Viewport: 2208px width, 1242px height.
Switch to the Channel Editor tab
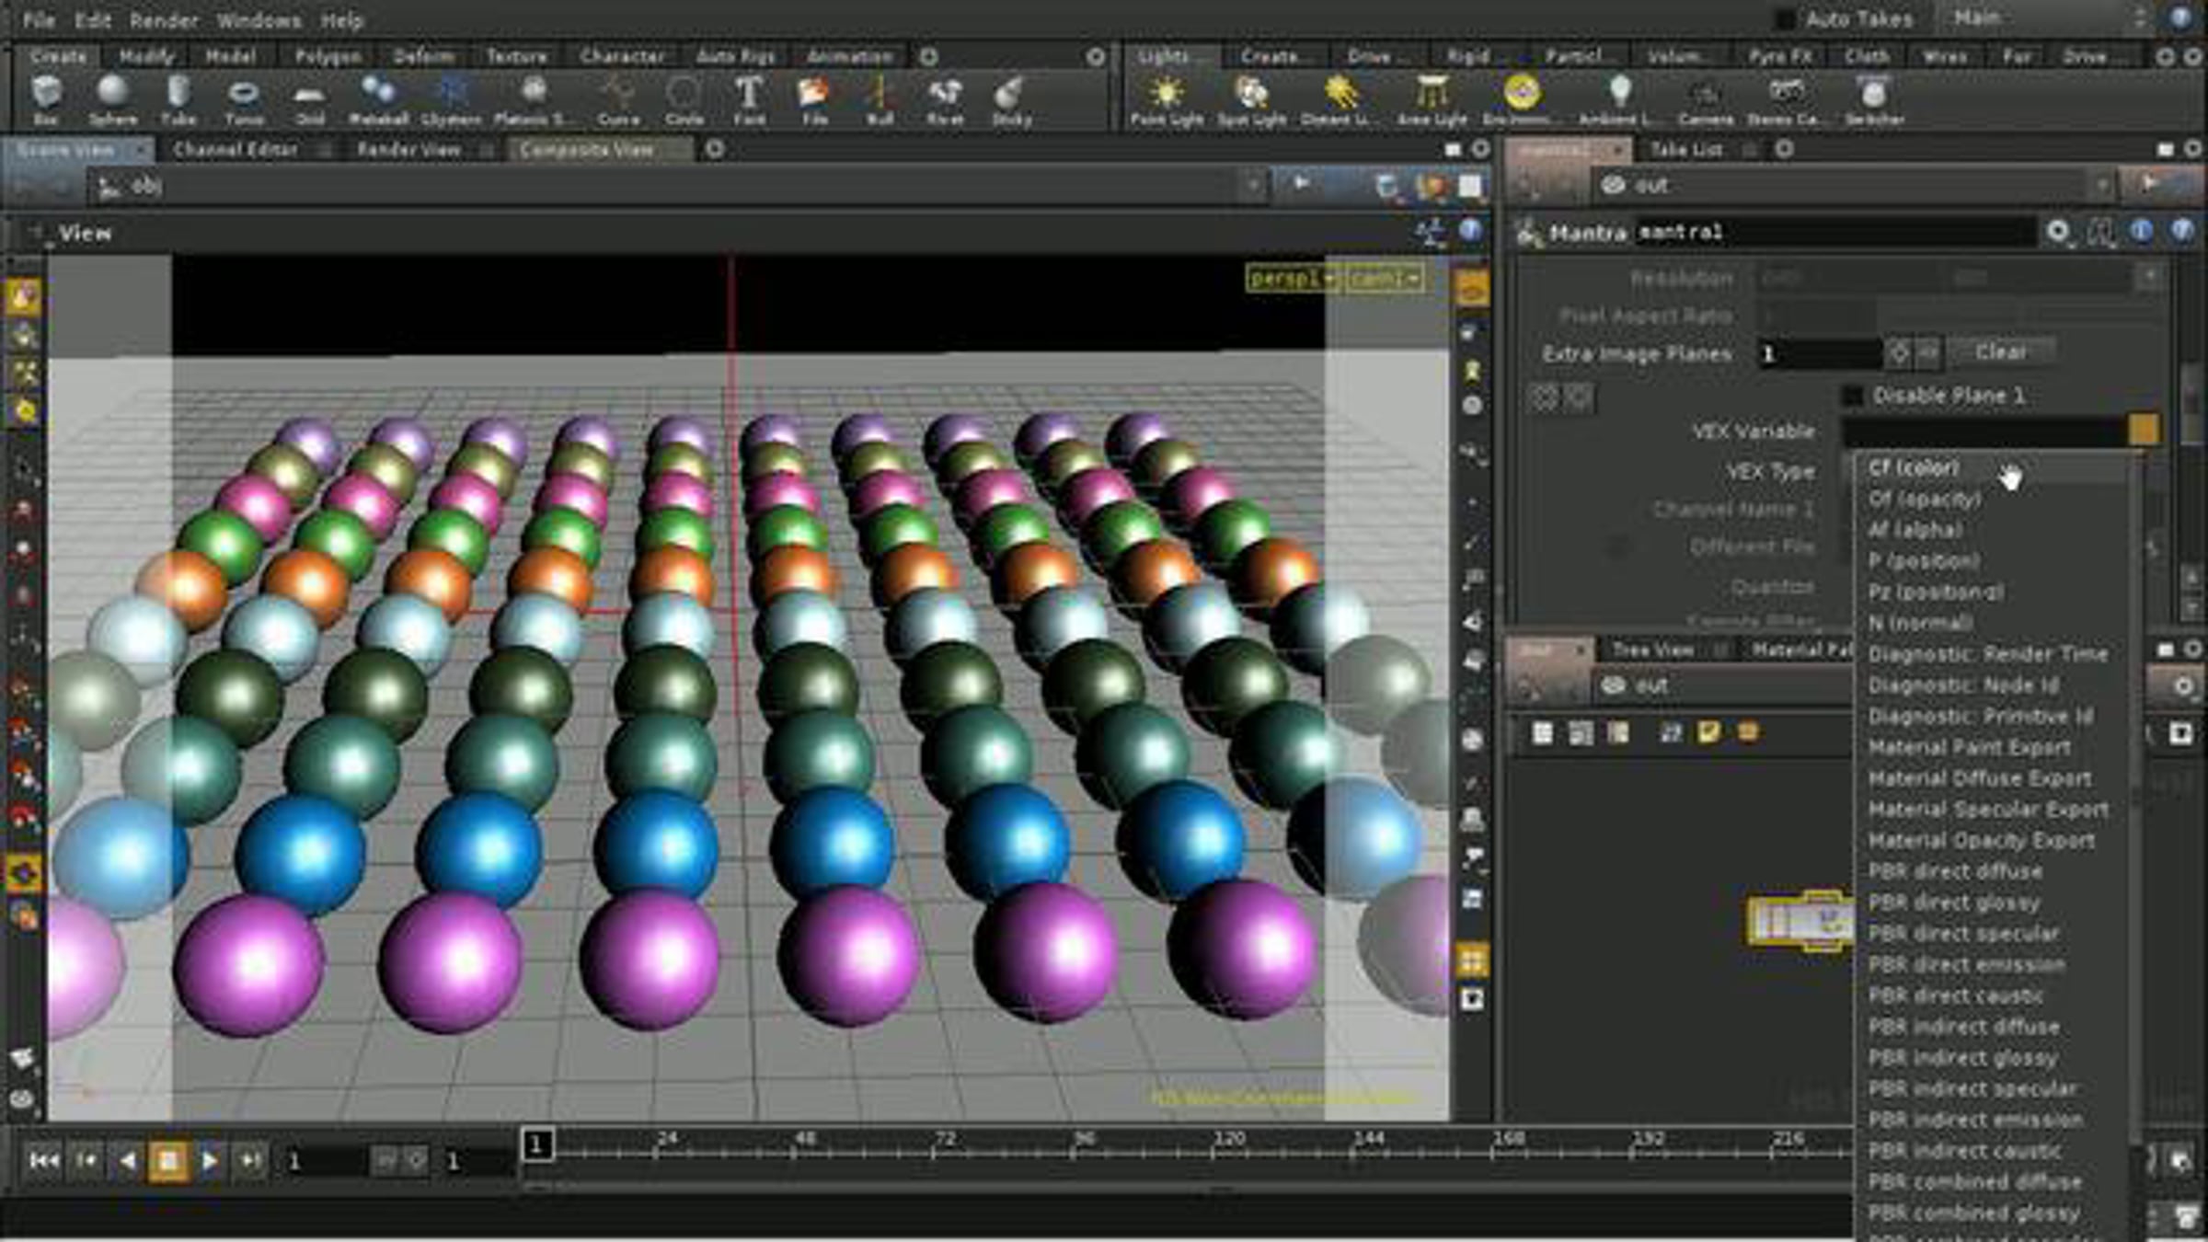[236, 149]
